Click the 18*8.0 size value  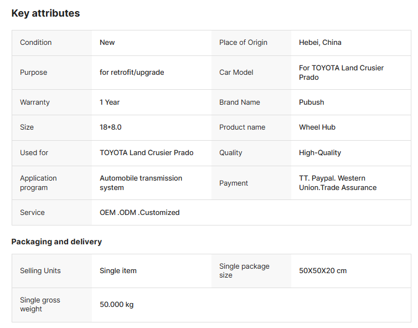tap(111, 127)
